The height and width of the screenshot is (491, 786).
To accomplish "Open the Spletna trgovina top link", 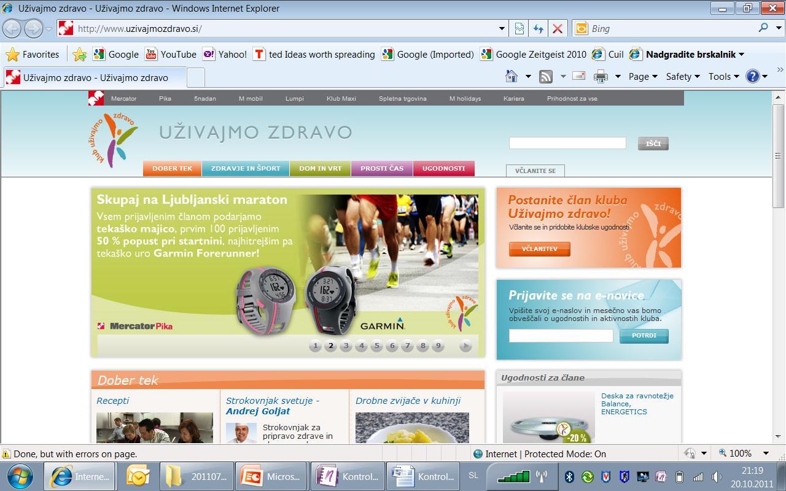I will coord(403,98).
